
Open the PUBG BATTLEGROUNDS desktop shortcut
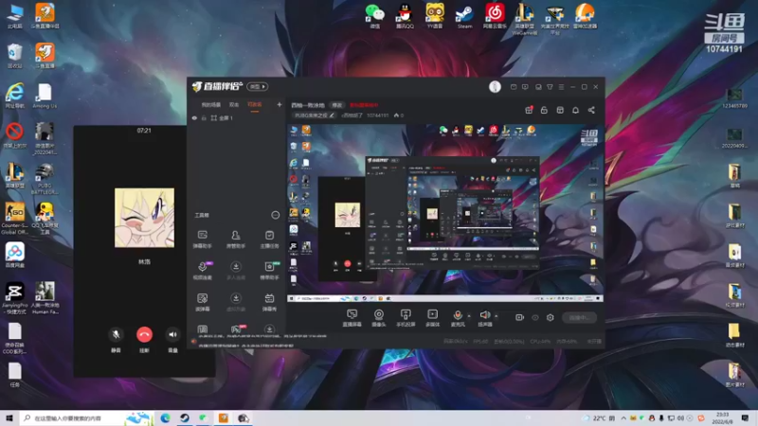(45, 179)
